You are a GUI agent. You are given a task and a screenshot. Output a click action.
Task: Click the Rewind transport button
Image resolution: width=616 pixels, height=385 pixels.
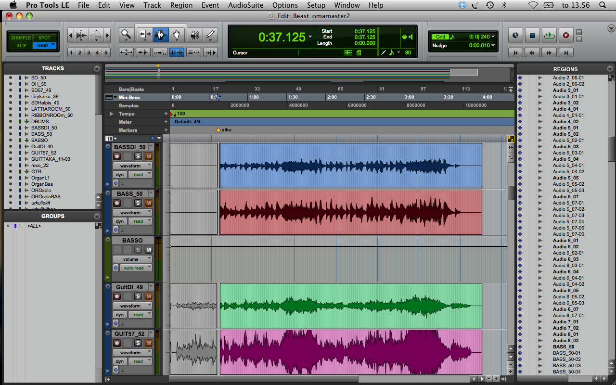click(532, 52)
